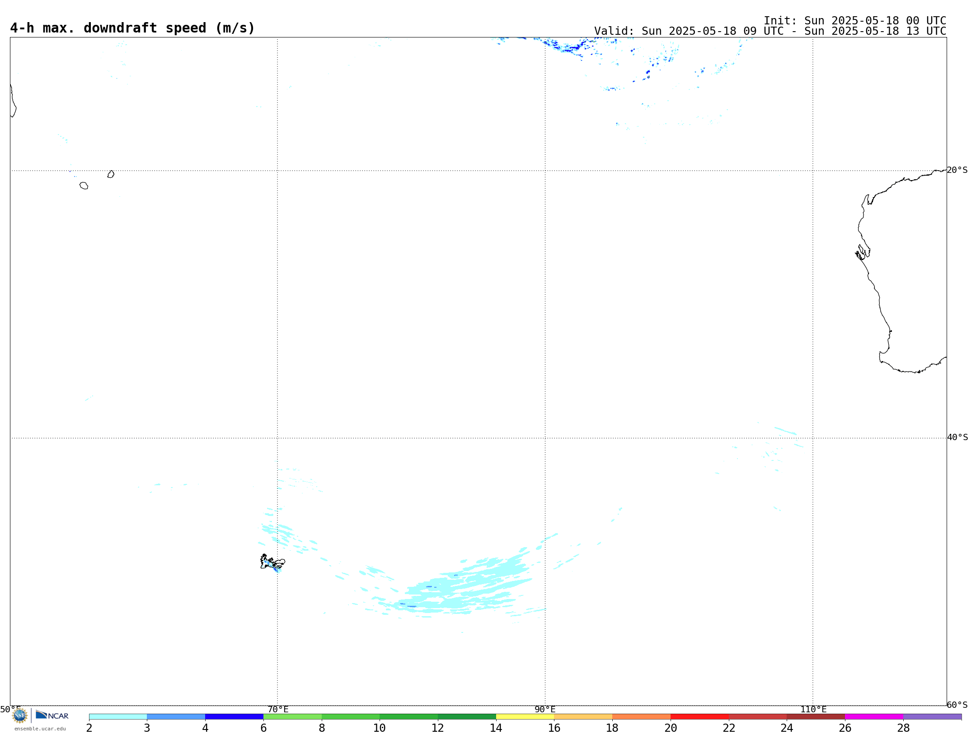Click the plot title '4-h max. downdraft speed (m/s)'

(x=132, y=28)
